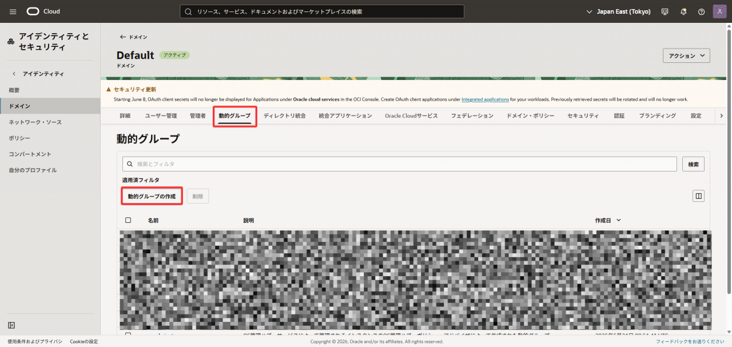
Task: Focus the global resource search field
Action: point(322,11)
